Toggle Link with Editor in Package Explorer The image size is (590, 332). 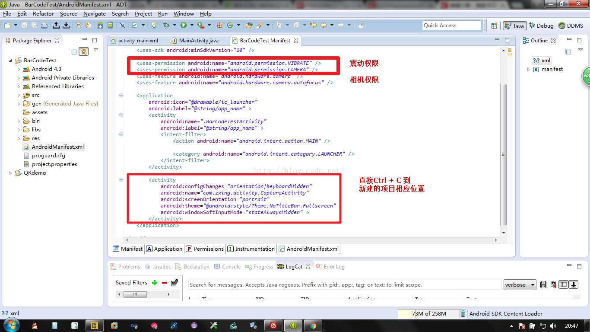tap(83, 51)
